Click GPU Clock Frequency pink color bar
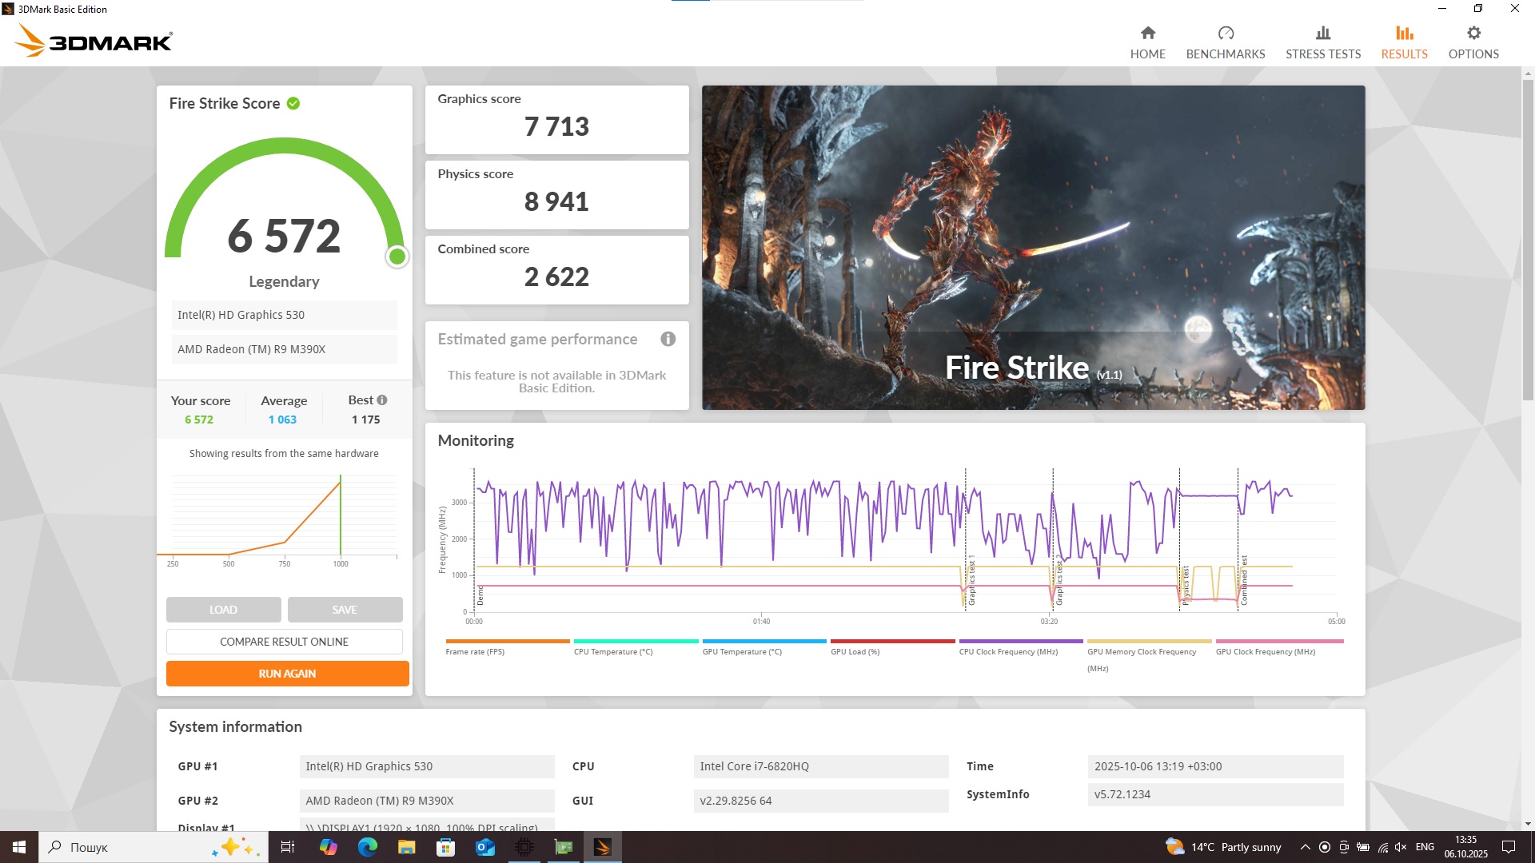Image resolution: width=1535 pixels, height=863 pixels. click(1278, 641)
